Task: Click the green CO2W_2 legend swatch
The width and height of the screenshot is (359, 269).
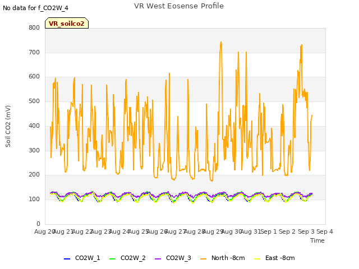Action: point(112,259)
